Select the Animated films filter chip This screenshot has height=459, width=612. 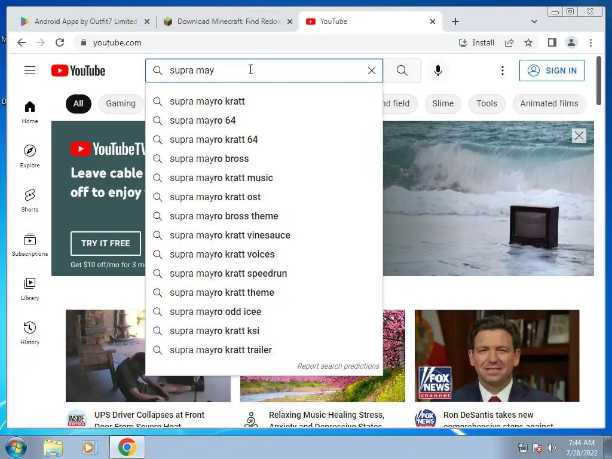(549, 104)
